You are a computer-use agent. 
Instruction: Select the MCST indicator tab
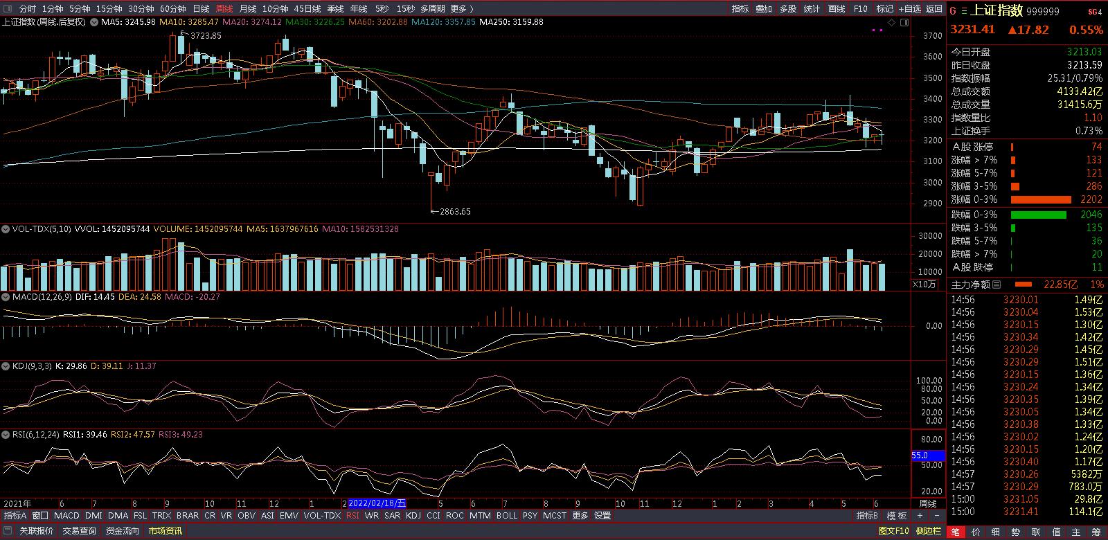click(x=555, y=516)
